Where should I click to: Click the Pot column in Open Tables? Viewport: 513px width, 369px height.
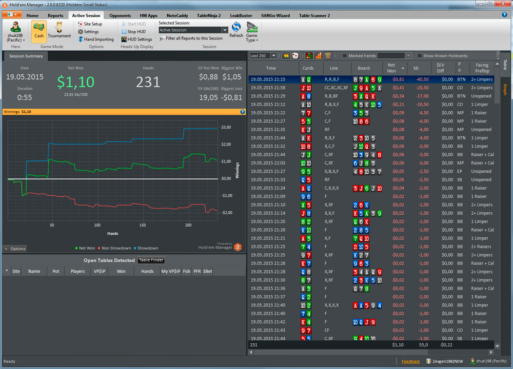click(x=55, y=271)
